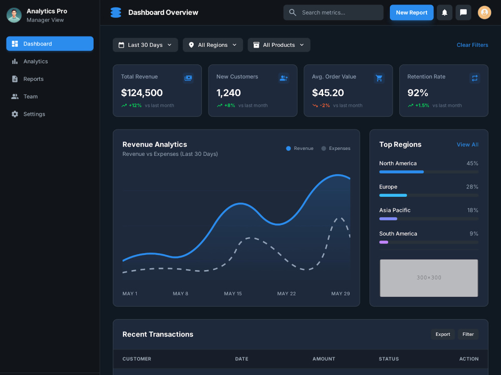Image resolution: width=501 pixels, height=375 pixels.
Task: Click the upward trend arrow beside +1.5%
Action: pos(411,105)
